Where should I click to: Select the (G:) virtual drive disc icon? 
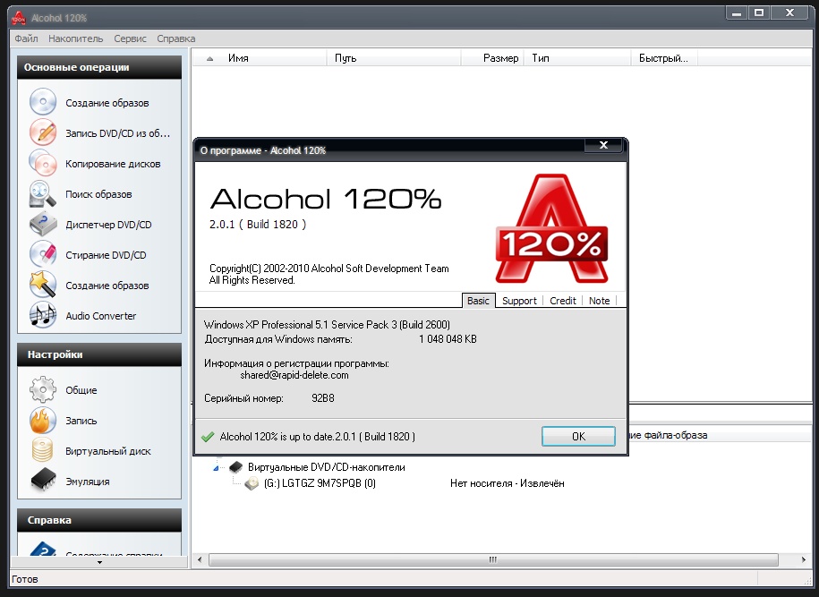(x=252, y=483)
